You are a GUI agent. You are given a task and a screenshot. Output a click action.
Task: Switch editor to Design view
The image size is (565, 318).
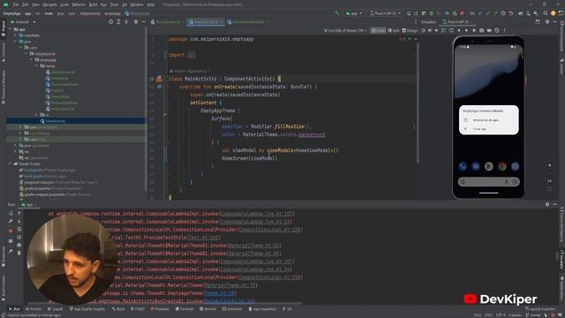[410, 31]
